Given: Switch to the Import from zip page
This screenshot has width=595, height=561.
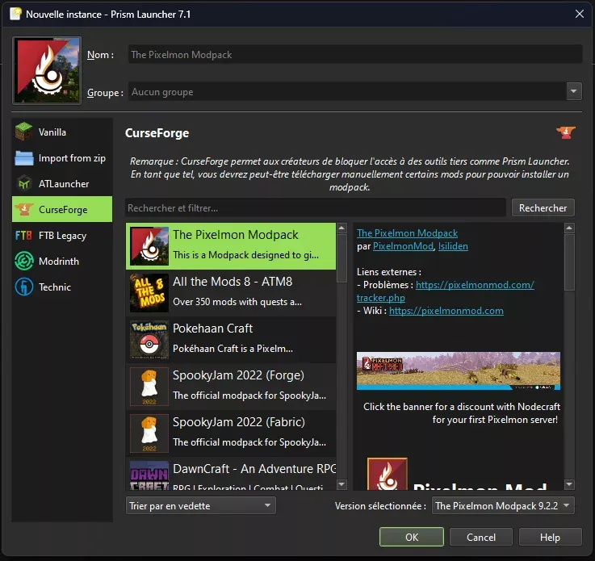Looking at the screenshot, I should click(x=62, y=157).
